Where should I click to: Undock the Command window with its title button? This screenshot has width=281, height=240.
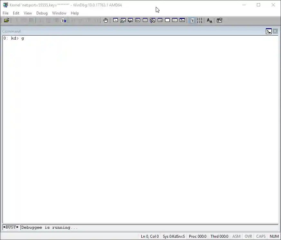point(269,31)
